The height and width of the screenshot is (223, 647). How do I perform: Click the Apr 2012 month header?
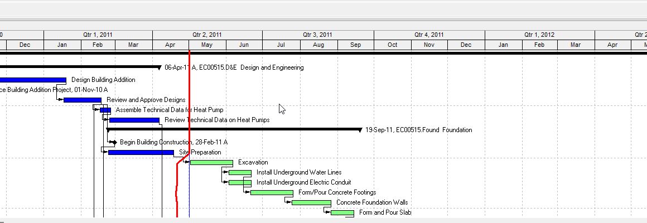(612, 45)
